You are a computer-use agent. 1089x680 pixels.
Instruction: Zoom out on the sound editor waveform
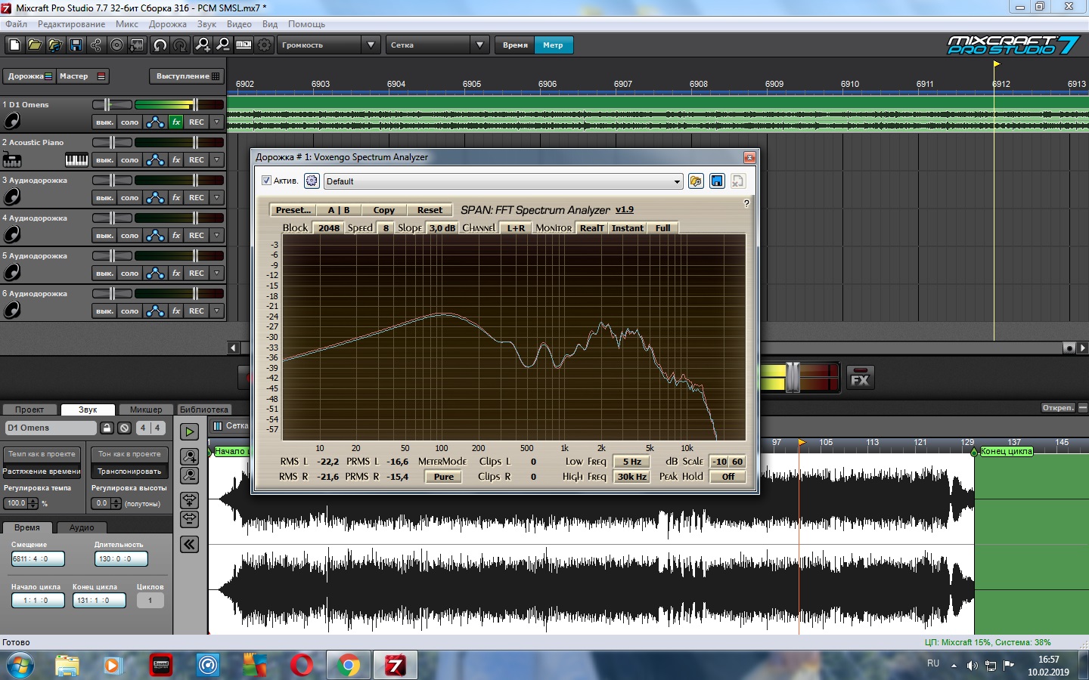(189, 475)
